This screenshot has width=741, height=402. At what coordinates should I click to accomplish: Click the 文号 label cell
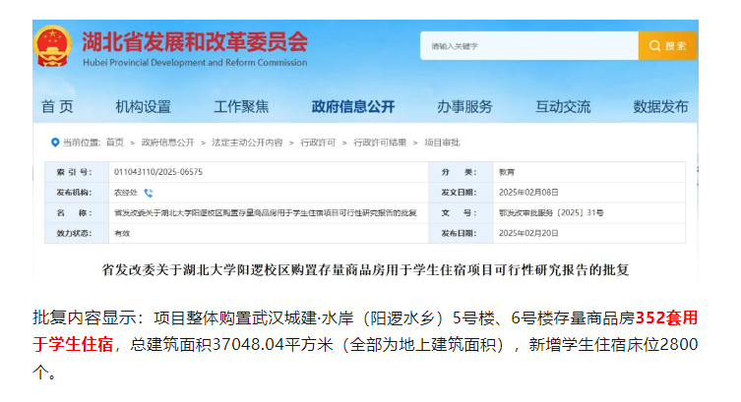[x=461, y=213]
